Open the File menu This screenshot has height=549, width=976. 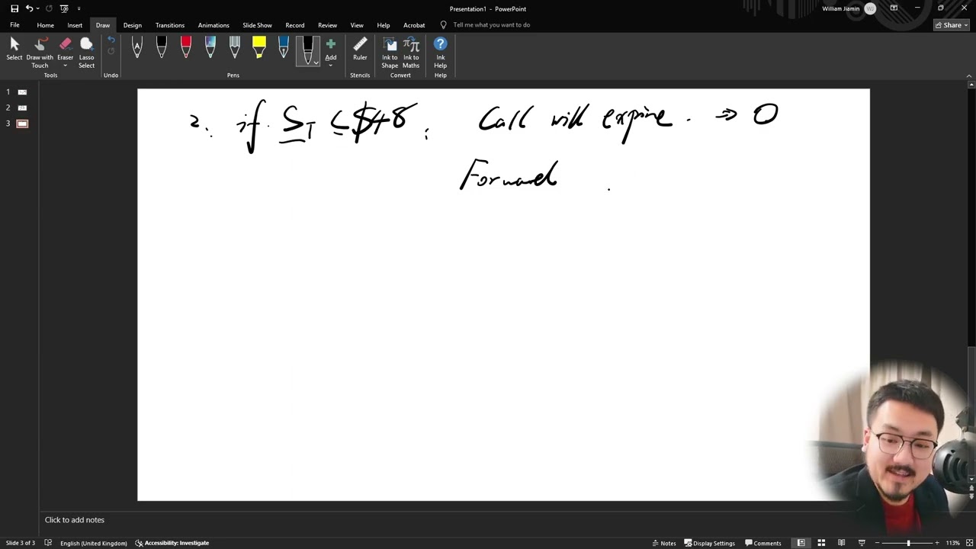point(14,25)
